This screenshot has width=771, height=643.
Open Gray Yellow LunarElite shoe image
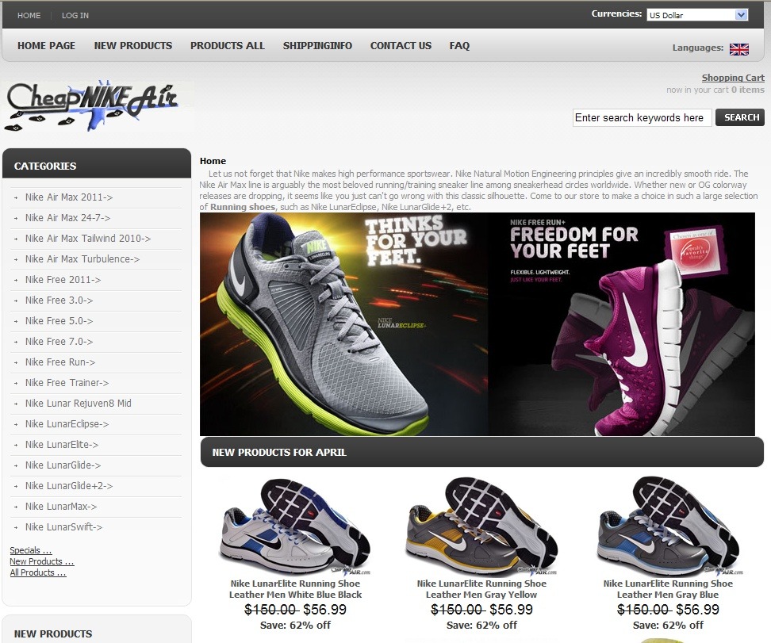coord(481,526)
